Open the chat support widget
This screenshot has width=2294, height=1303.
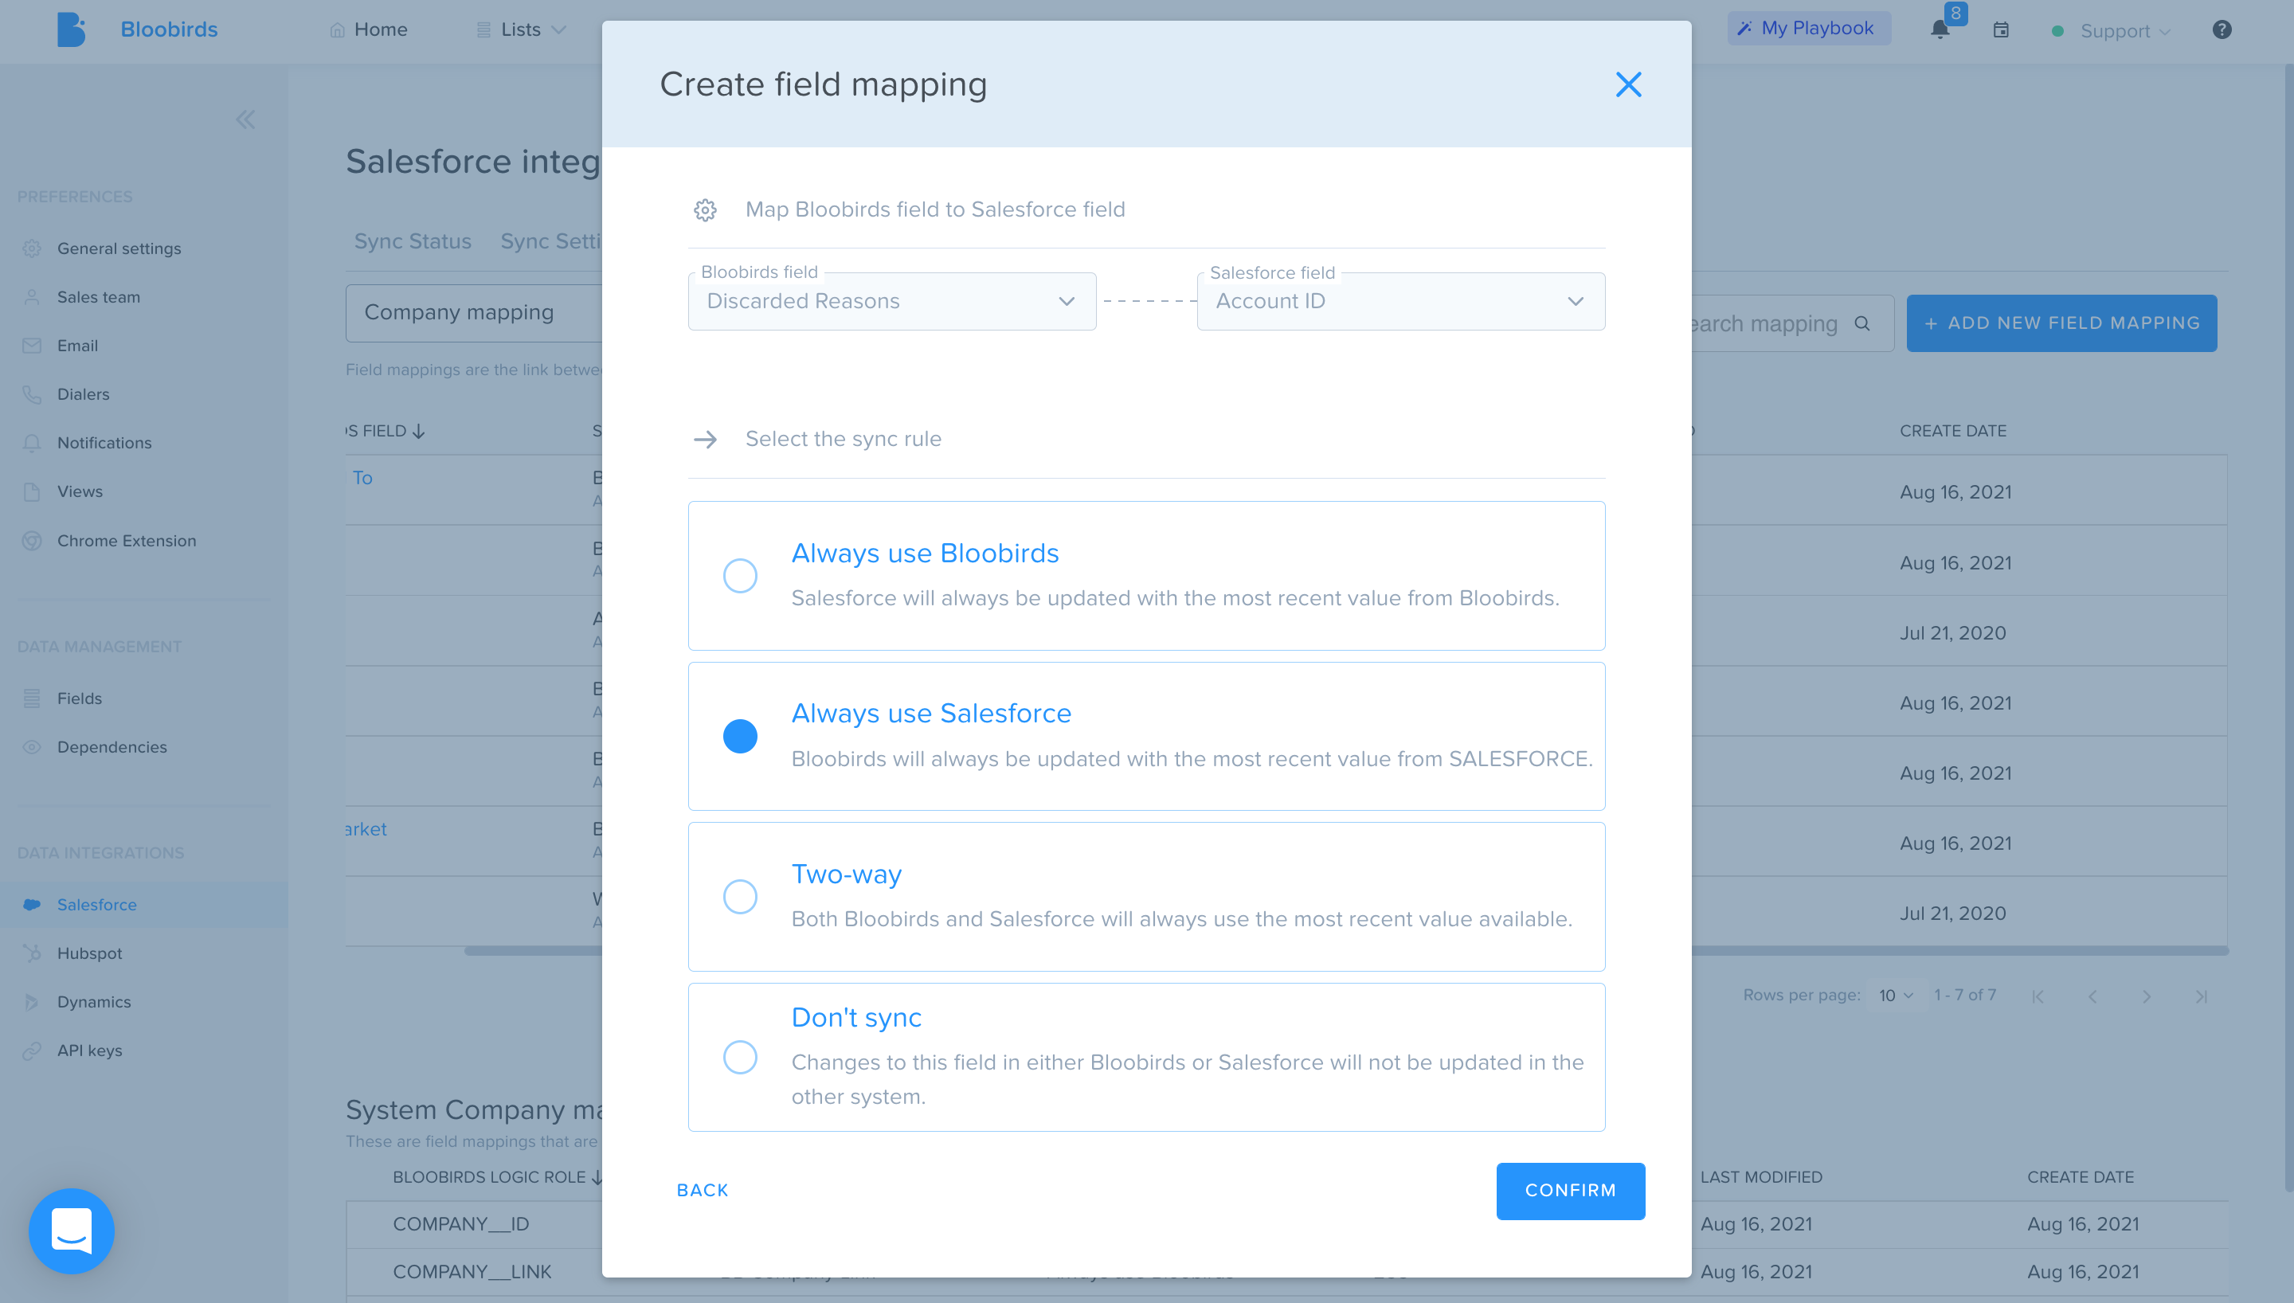72,1231
